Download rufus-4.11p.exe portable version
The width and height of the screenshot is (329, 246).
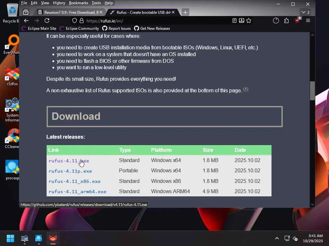(70, 171)
